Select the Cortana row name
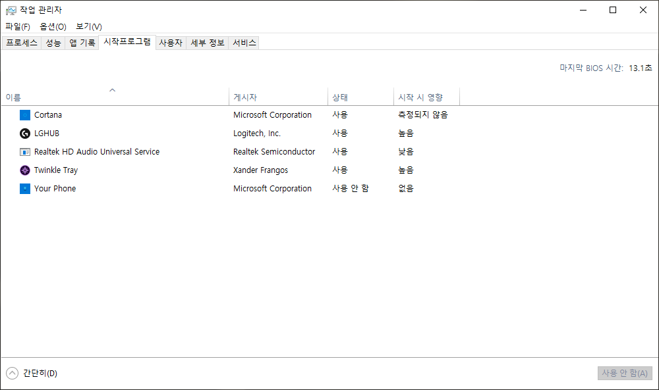Screen dimensions: 659x390 48,115
